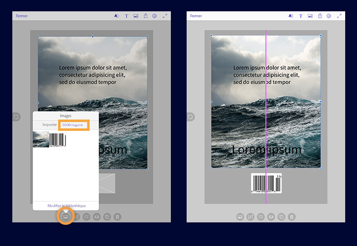Expand the side drawer tab on left screen edge
The image size is (357, 246).
[x=16, y=117]
